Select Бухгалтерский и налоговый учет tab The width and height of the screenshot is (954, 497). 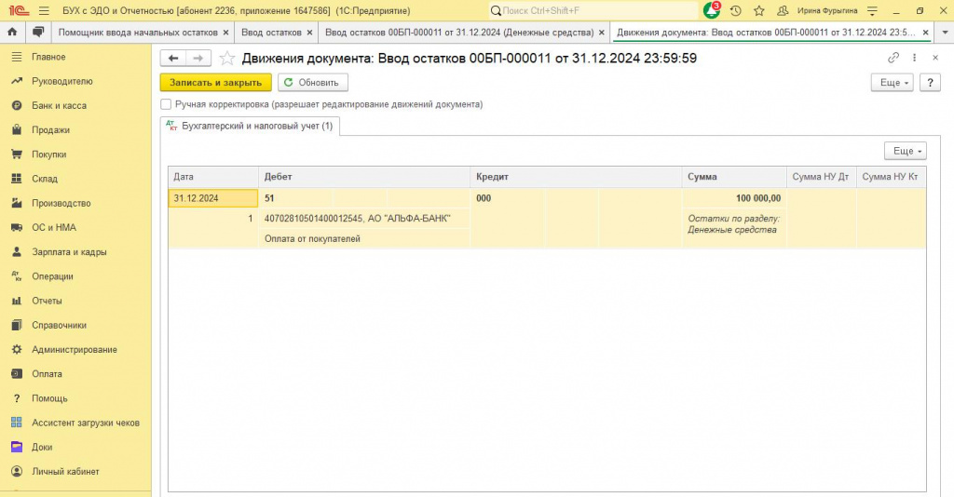(250, 126)
